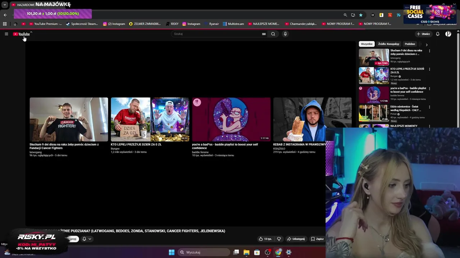The width and height of the screenshot is (460, 258).
Task: Click Zapisz save button
Action: pyautogui.click(x=317, y=239)
